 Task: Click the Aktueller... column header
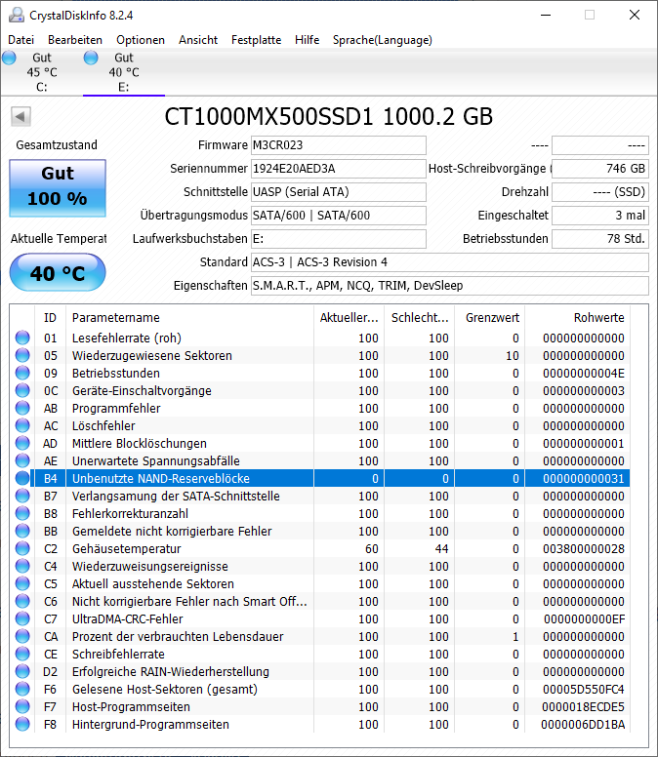[x=349, y=317]
